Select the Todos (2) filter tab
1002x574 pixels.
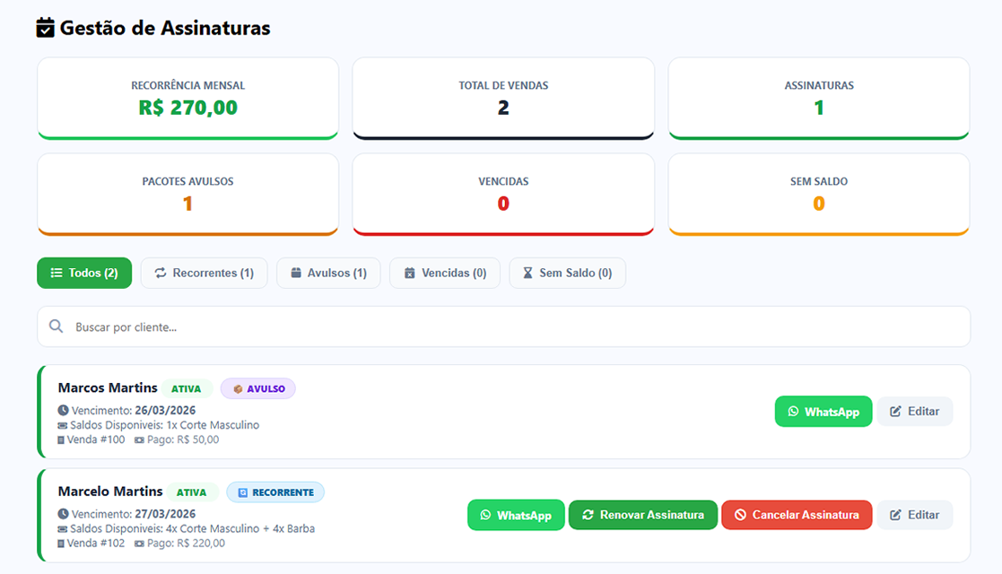click(x=84, y=273)
